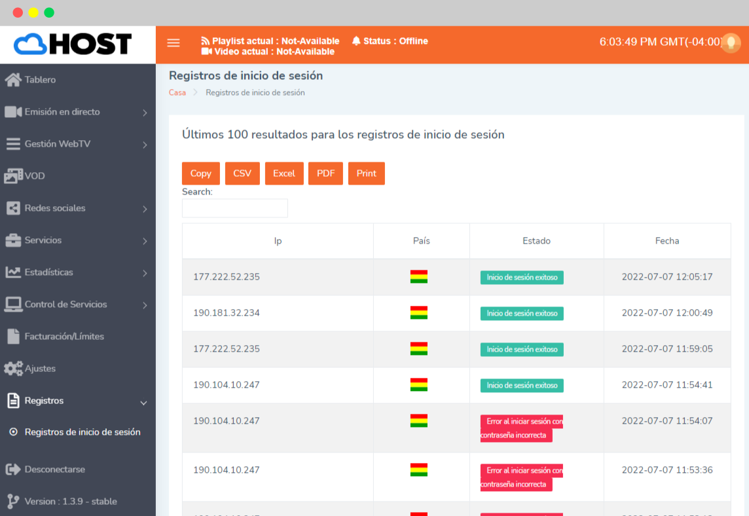Sort by the Ip column header

coord(278,241)
